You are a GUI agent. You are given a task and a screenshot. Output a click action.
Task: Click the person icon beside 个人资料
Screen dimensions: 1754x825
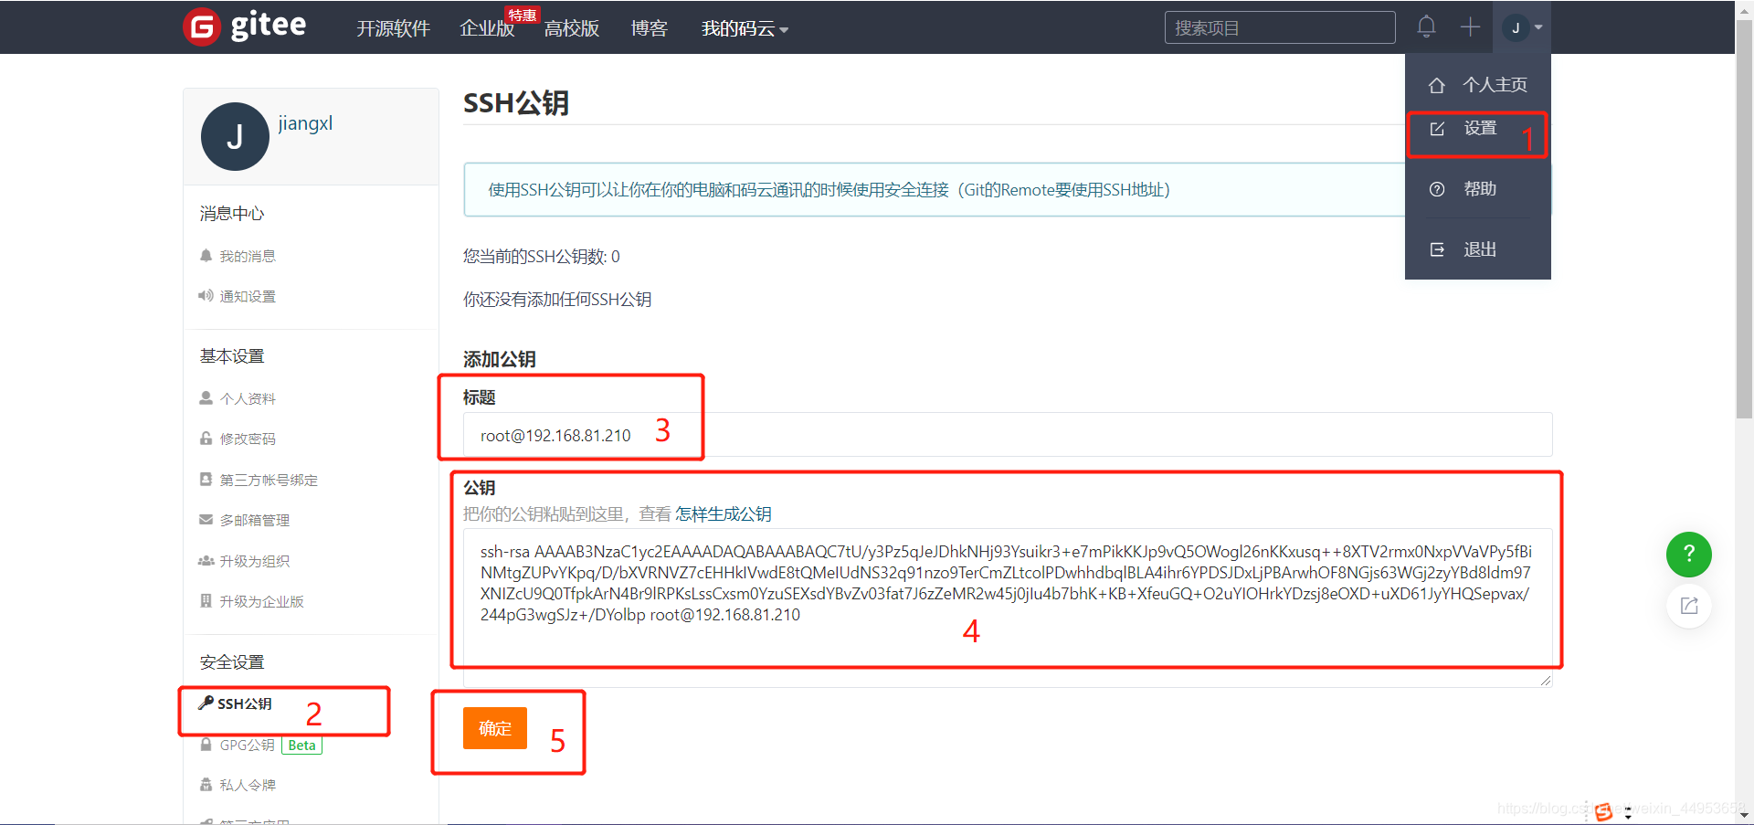206,398
